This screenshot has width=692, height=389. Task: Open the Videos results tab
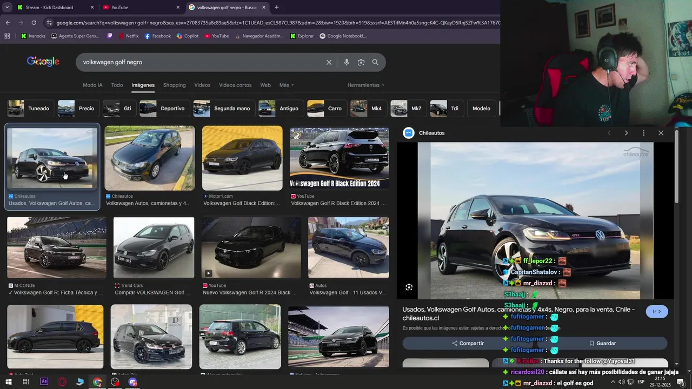click(202, 85)
